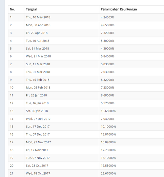The image size is (164, 177).
Task: Select the Thu, 10 May 2018 row
Action: [86, 17]
